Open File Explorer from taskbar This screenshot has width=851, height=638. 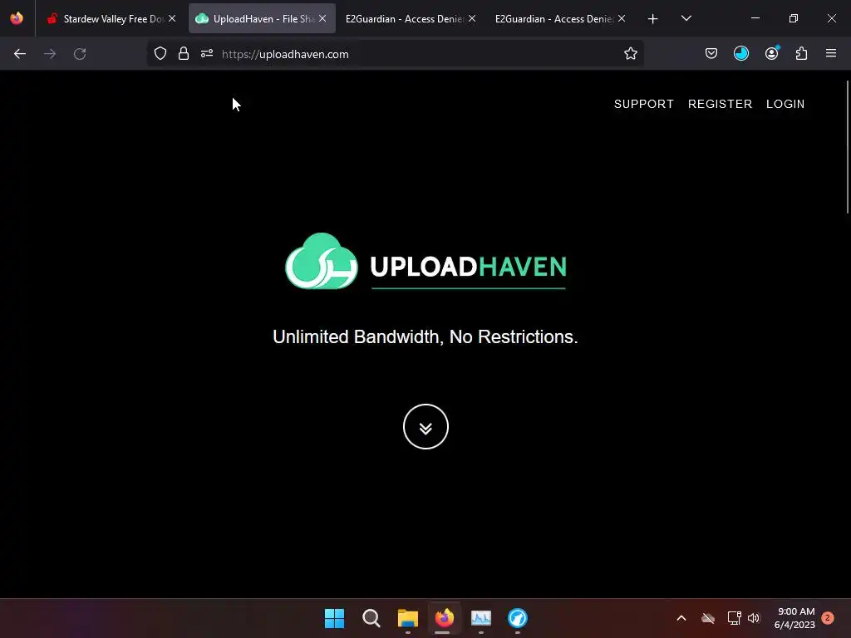point(407,618)
